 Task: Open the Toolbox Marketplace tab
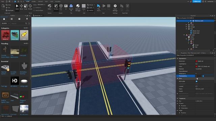pos(4,19)
